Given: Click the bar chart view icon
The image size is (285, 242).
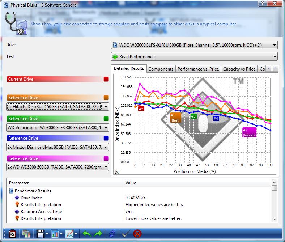Looking at the screenshot, I should point(55,234).
